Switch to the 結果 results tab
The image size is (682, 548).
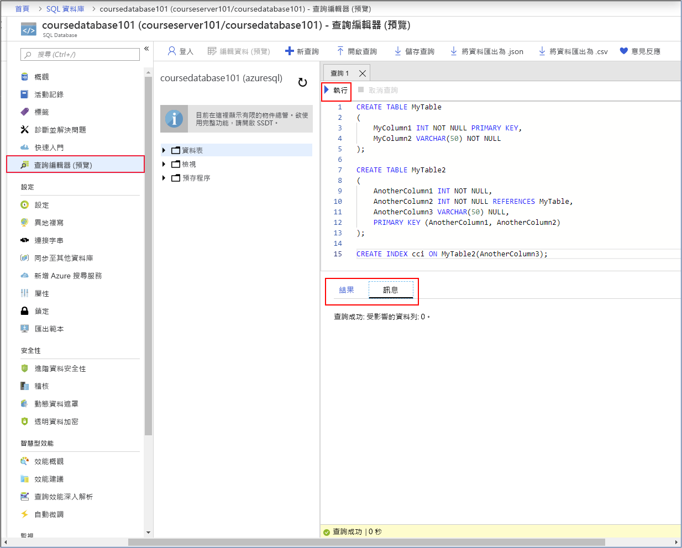pyautogui.click(x=348, y=288)
